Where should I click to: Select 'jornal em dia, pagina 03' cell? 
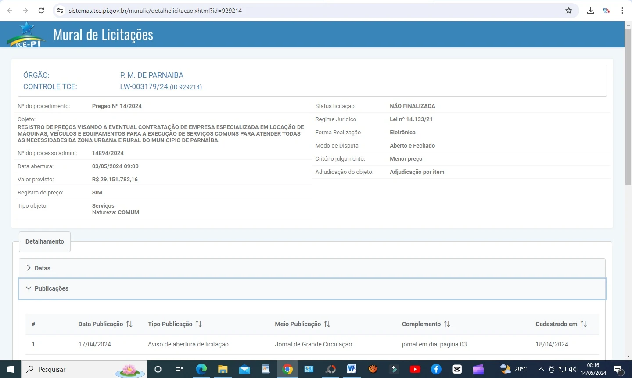click(x=434, y=344)
